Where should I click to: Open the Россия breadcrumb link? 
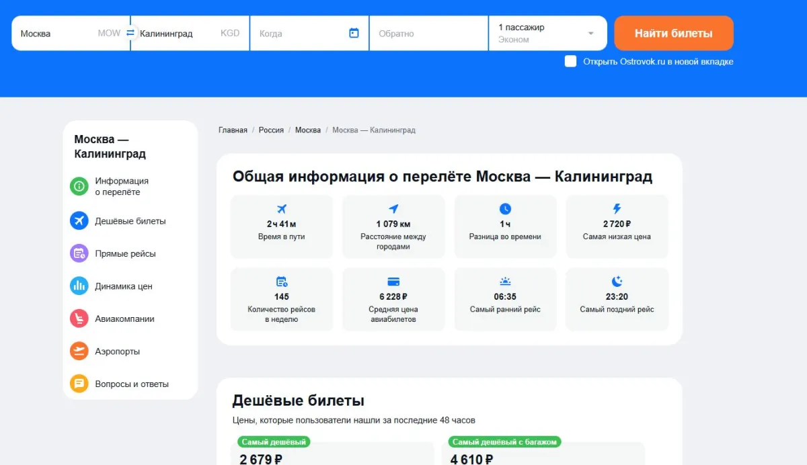pyautogui.click(x=271, y=130)
